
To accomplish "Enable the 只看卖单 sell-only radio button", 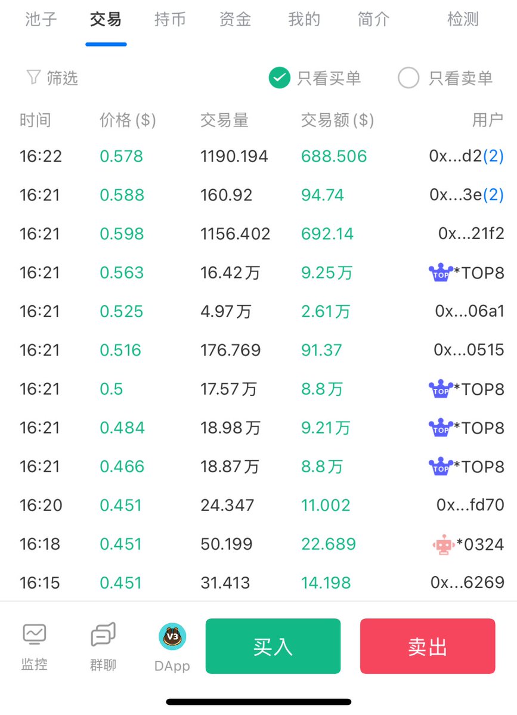I will pos(408,78).
